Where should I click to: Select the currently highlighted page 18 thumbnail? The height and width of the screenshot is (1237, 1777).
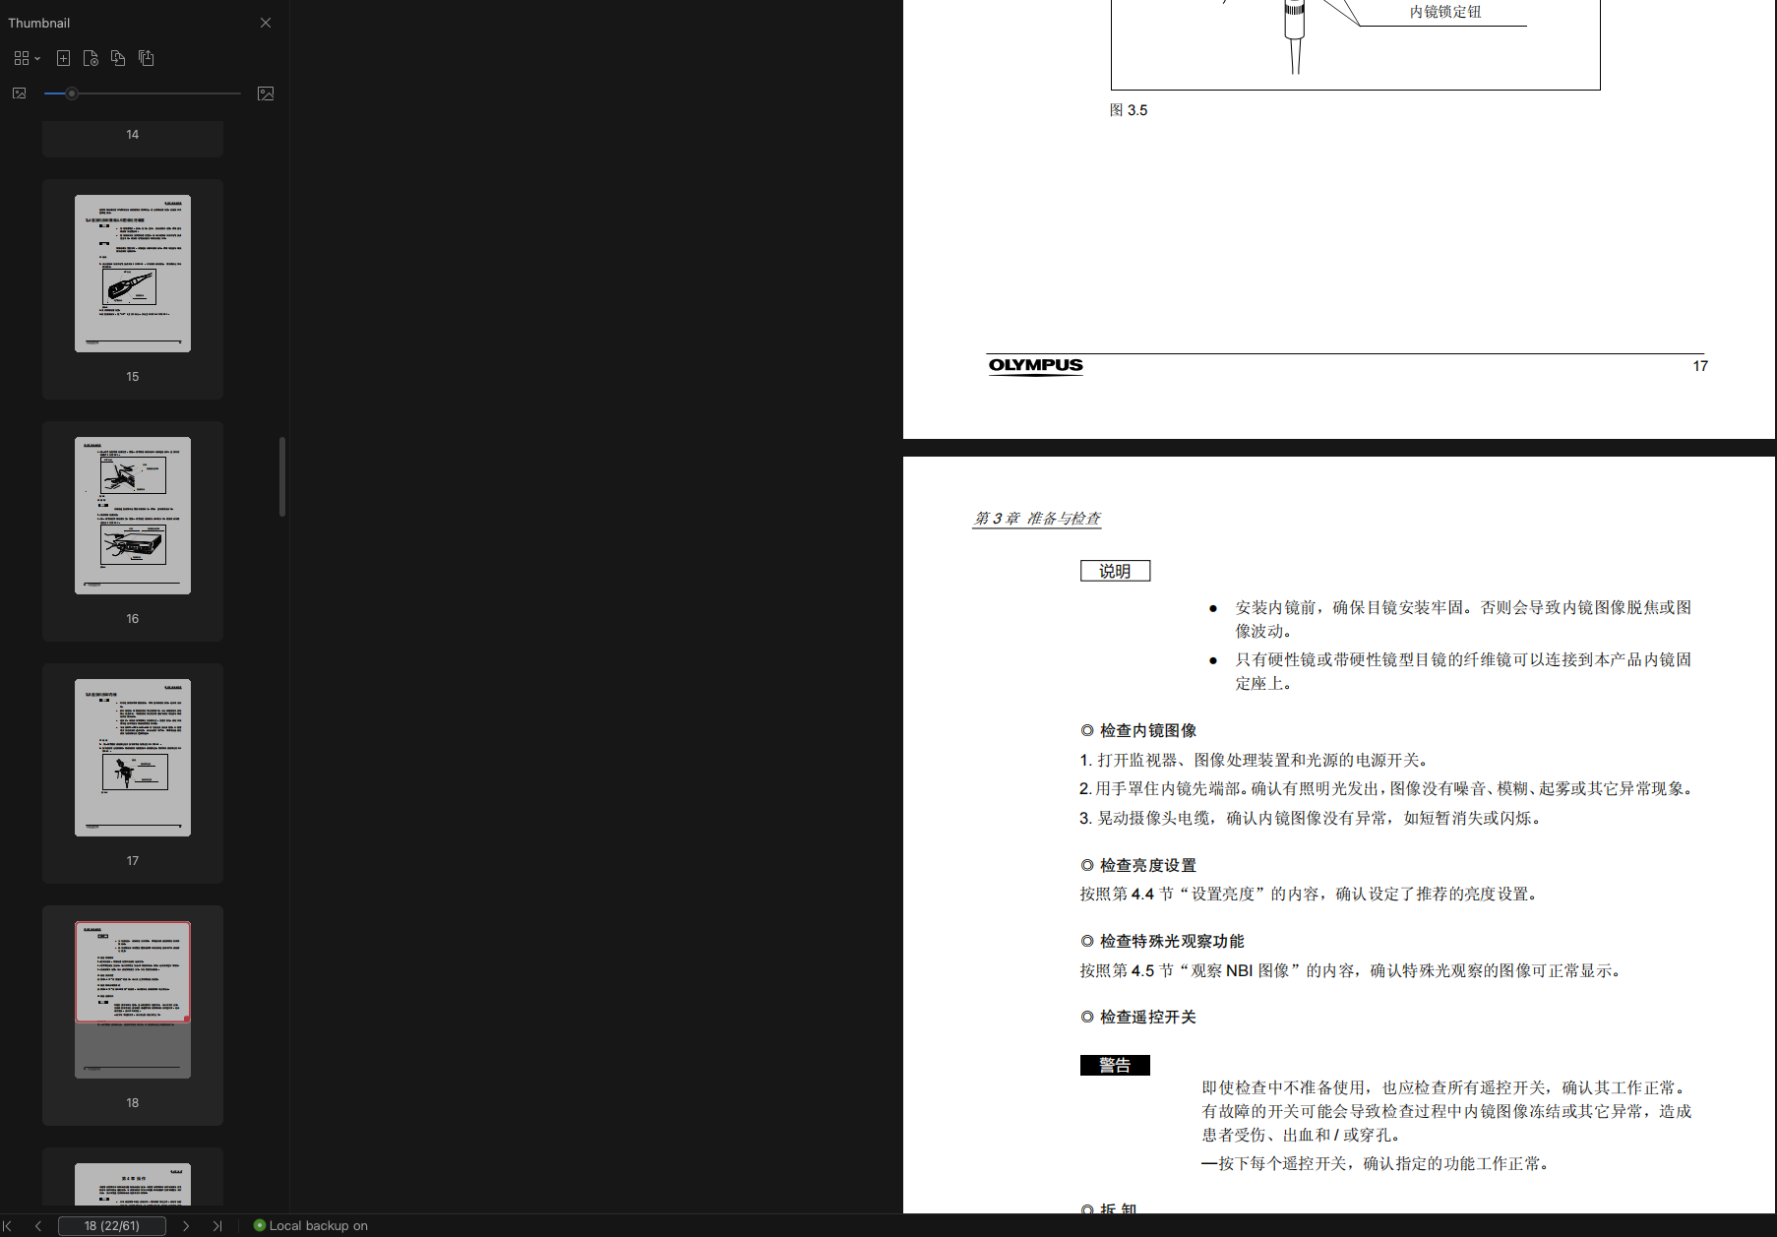coord(132,998)
